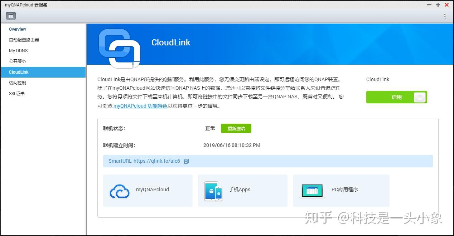
Task: Click the CloudLink logo in the banner
Action: (x=119, y=48)
